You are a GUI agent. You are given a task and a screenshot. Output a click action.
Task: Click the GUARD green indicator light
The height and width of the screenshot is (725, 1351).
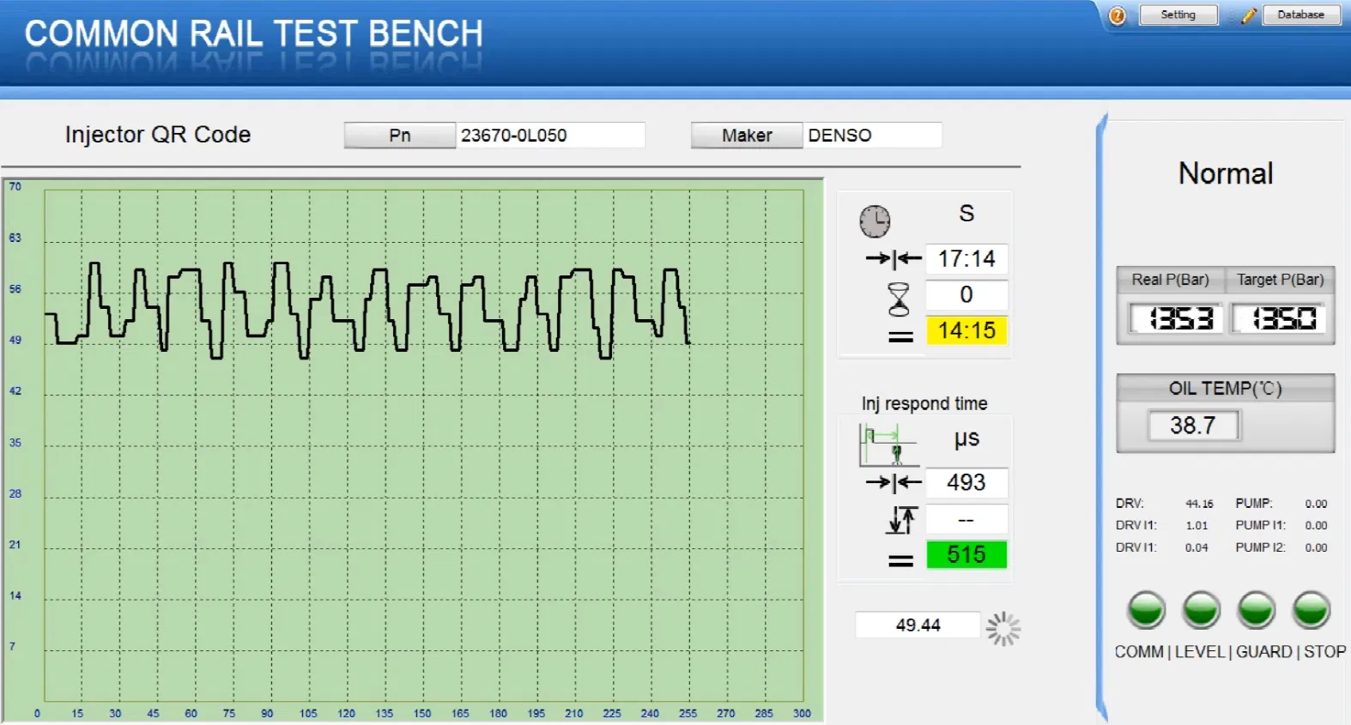click(1257, 610)
